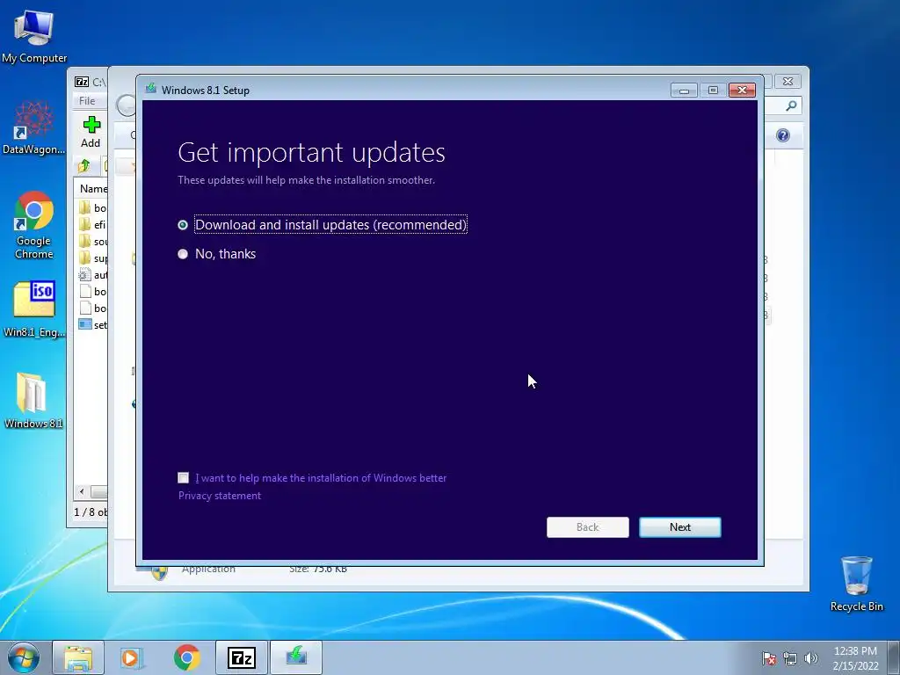Open the Windows Start menu
Viewport: 900px width, 675px height.
click(x=24, y=657)
